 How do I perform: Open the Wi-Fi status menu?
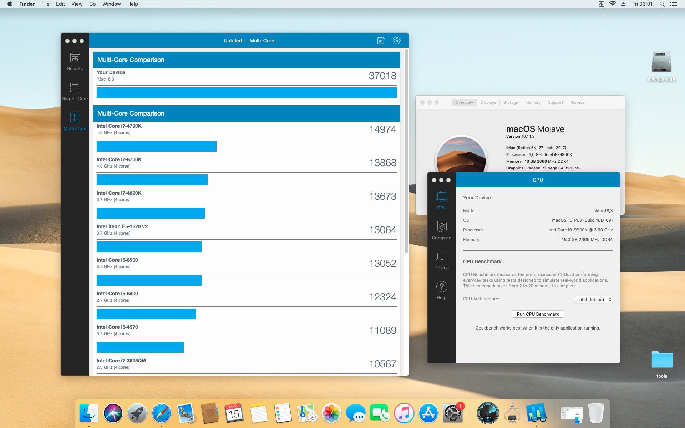(613, 4)
